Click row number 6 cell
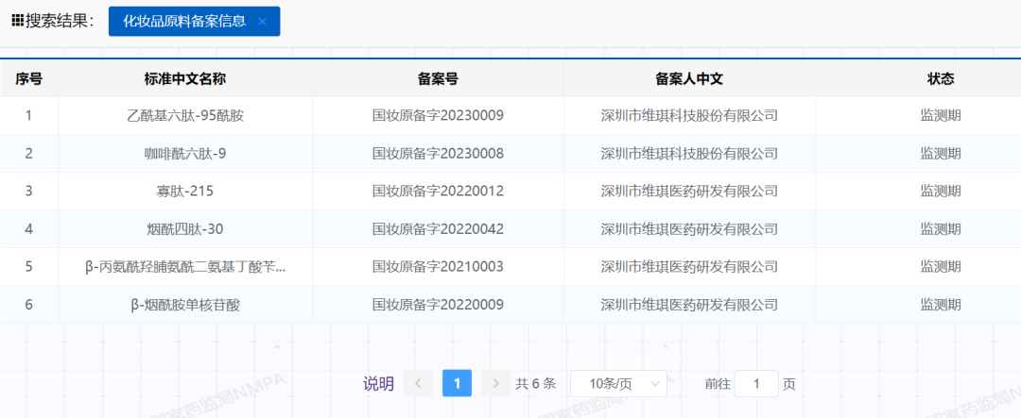Image resolution: width=1021 pixels, height=418 pixels. [28, 304]
